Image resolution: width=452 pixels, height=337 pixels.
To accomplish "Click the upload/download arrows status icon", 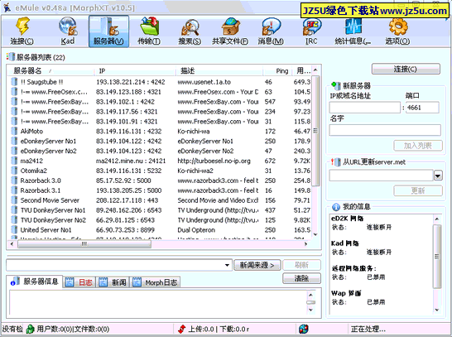I will [x=182, y=329].
